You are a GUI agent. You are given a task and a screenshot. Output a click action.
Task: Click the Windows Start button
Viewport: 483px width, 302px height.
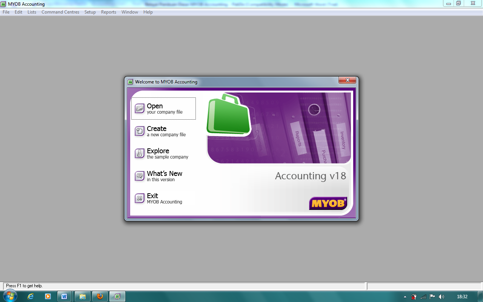(x=10, y=296)
